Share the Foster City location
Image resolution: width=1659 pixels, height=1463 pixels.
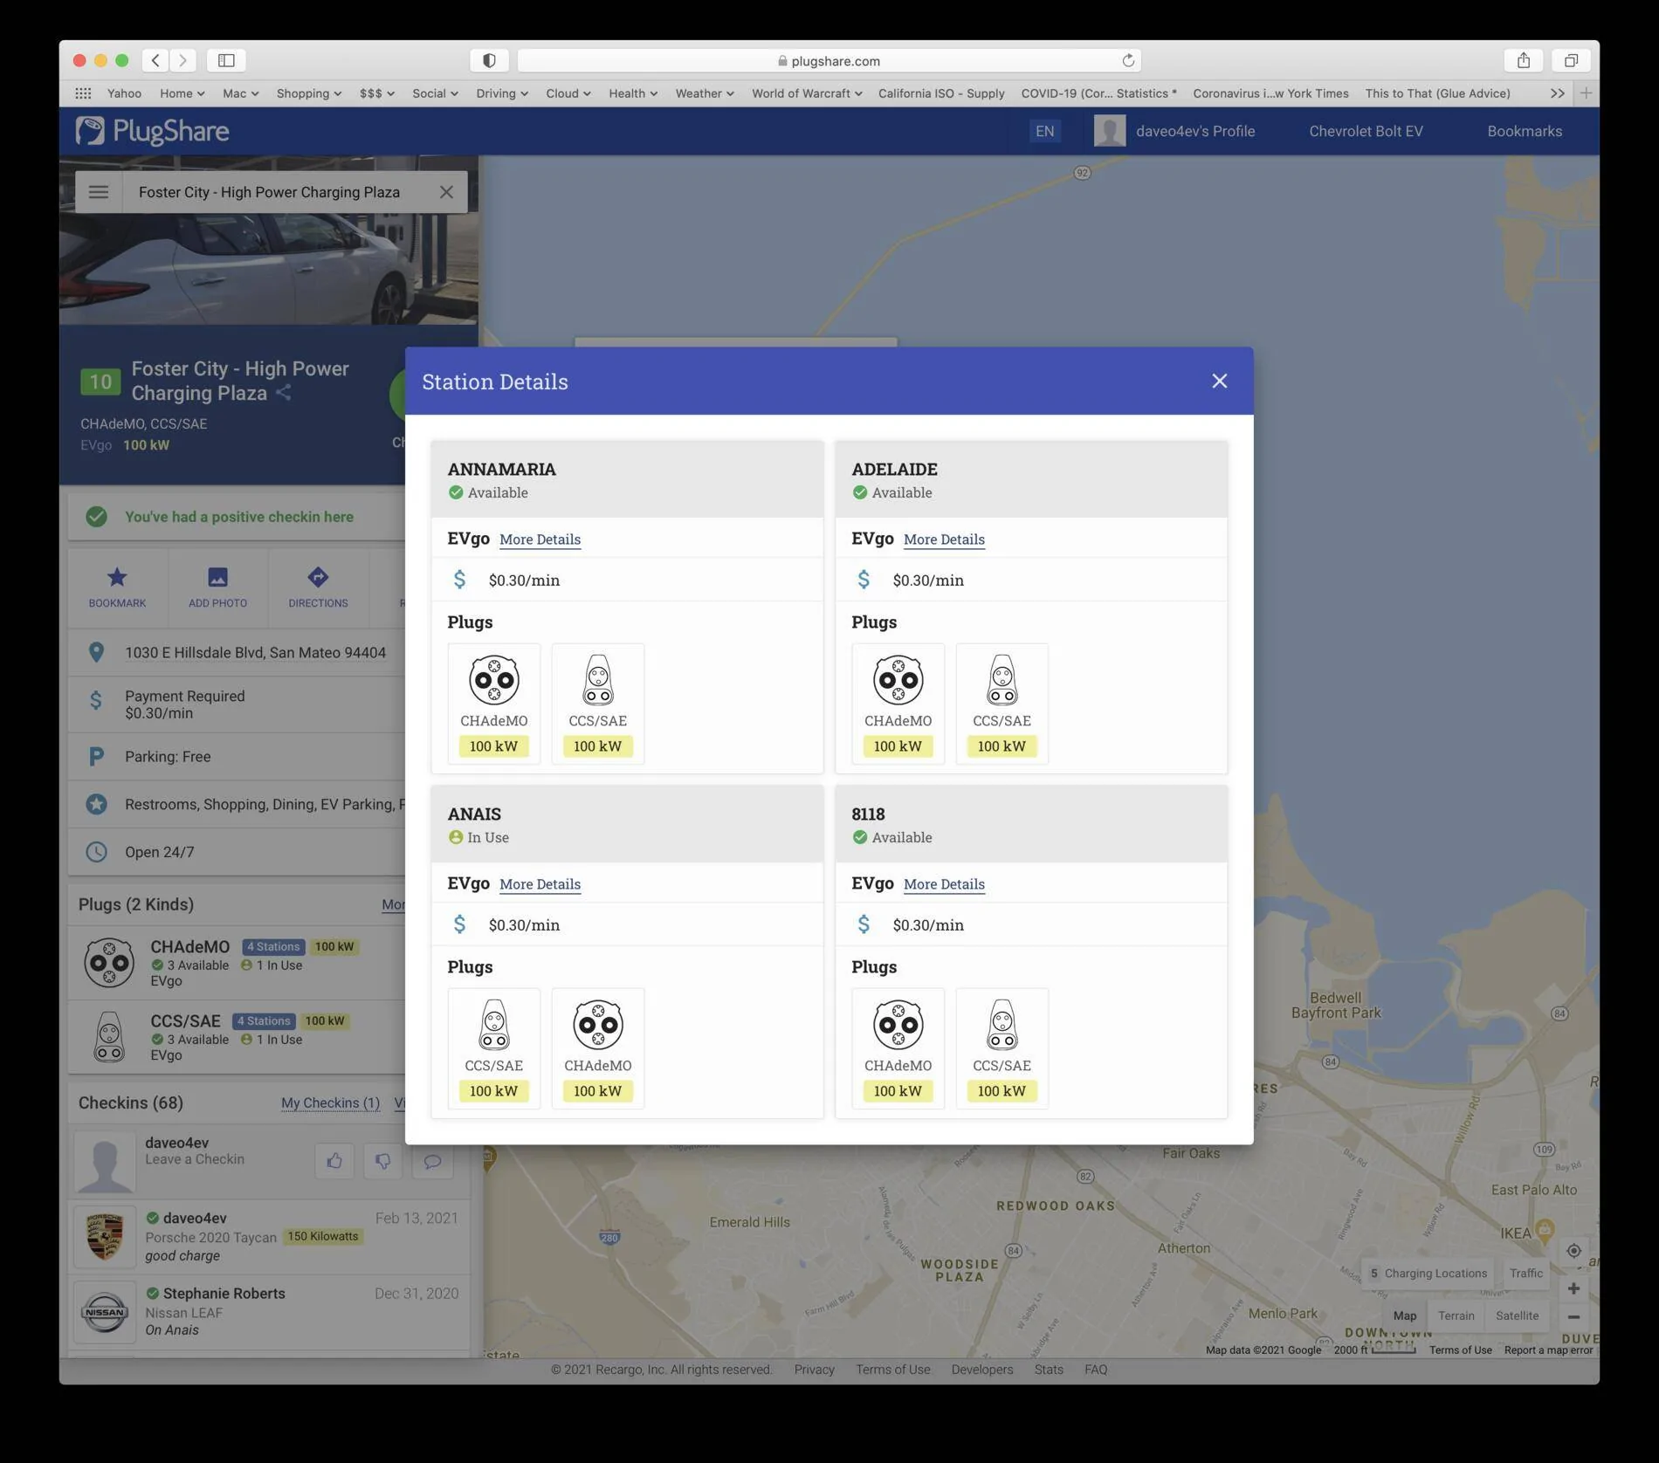(283, 394)
